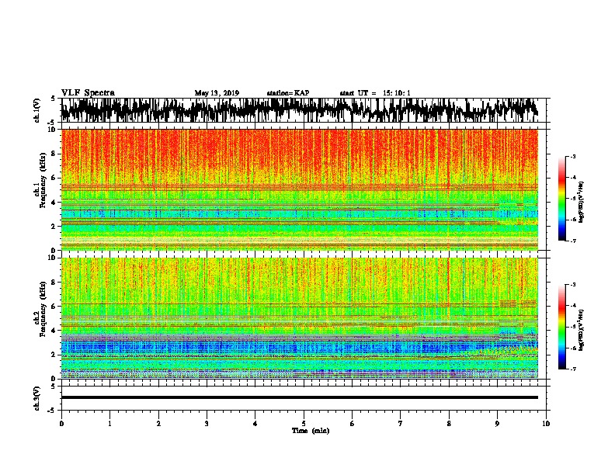Click the ch.2 spectrogram color scale bar
The height and width of the screenshot is (475, 615).
tap(562, 327)
